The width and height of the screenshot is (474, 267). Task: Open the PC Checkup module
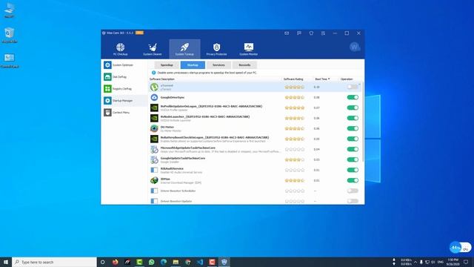click(x=120, y=49)
